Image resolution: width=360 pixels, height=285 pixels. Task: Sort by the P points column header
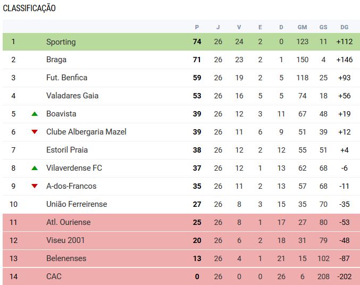point(197,27)
